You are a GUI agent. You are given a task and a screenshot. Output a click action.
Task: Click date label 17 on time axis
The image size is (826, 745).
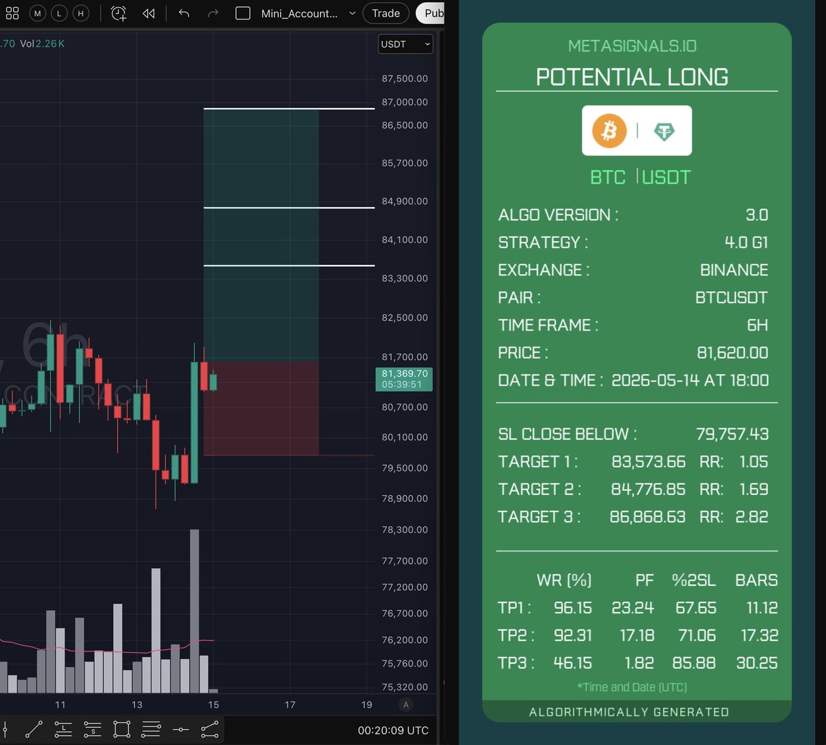point(290,704)
